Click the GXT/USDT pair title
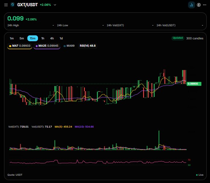This screenshot has height=183, width=210. (28, 5)
